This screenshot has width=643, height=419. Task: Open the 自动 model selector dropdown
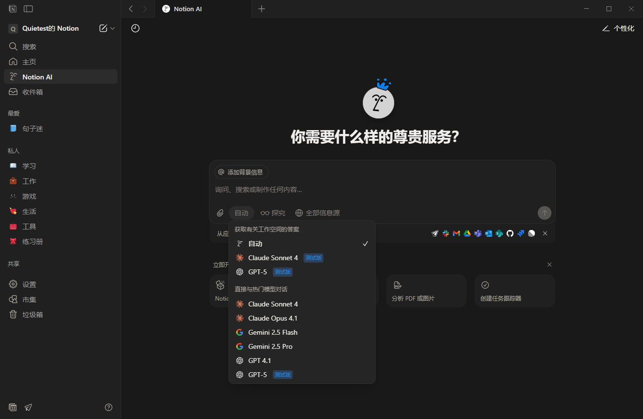pos(241,212)
